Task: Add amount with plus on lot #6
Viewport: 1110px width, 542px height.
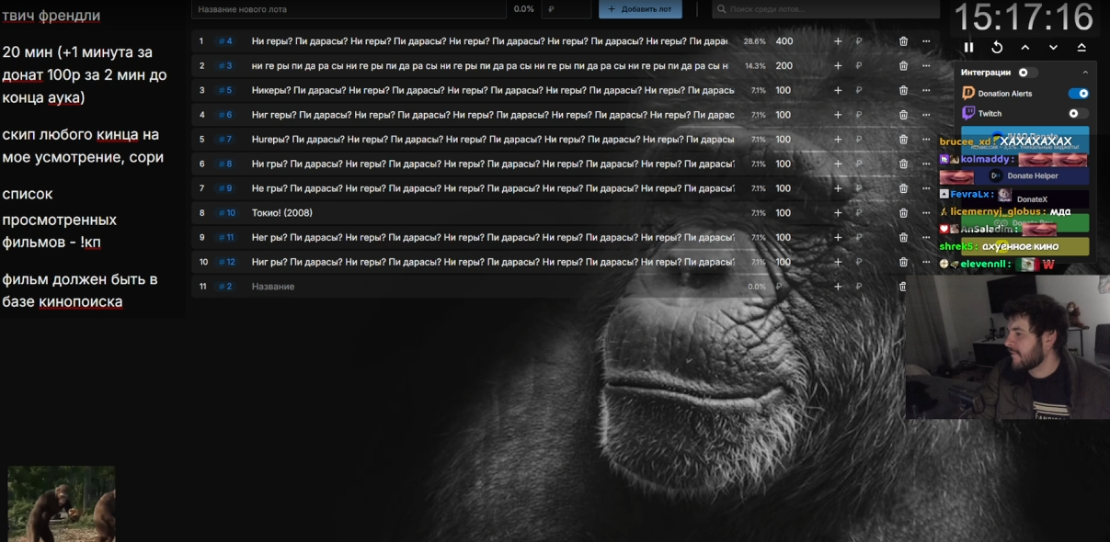Action: (x=838, y=115)
